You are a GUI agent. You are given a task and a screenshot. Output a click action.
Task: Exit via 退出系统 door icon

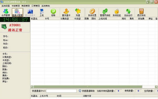[x=141, y=12]
